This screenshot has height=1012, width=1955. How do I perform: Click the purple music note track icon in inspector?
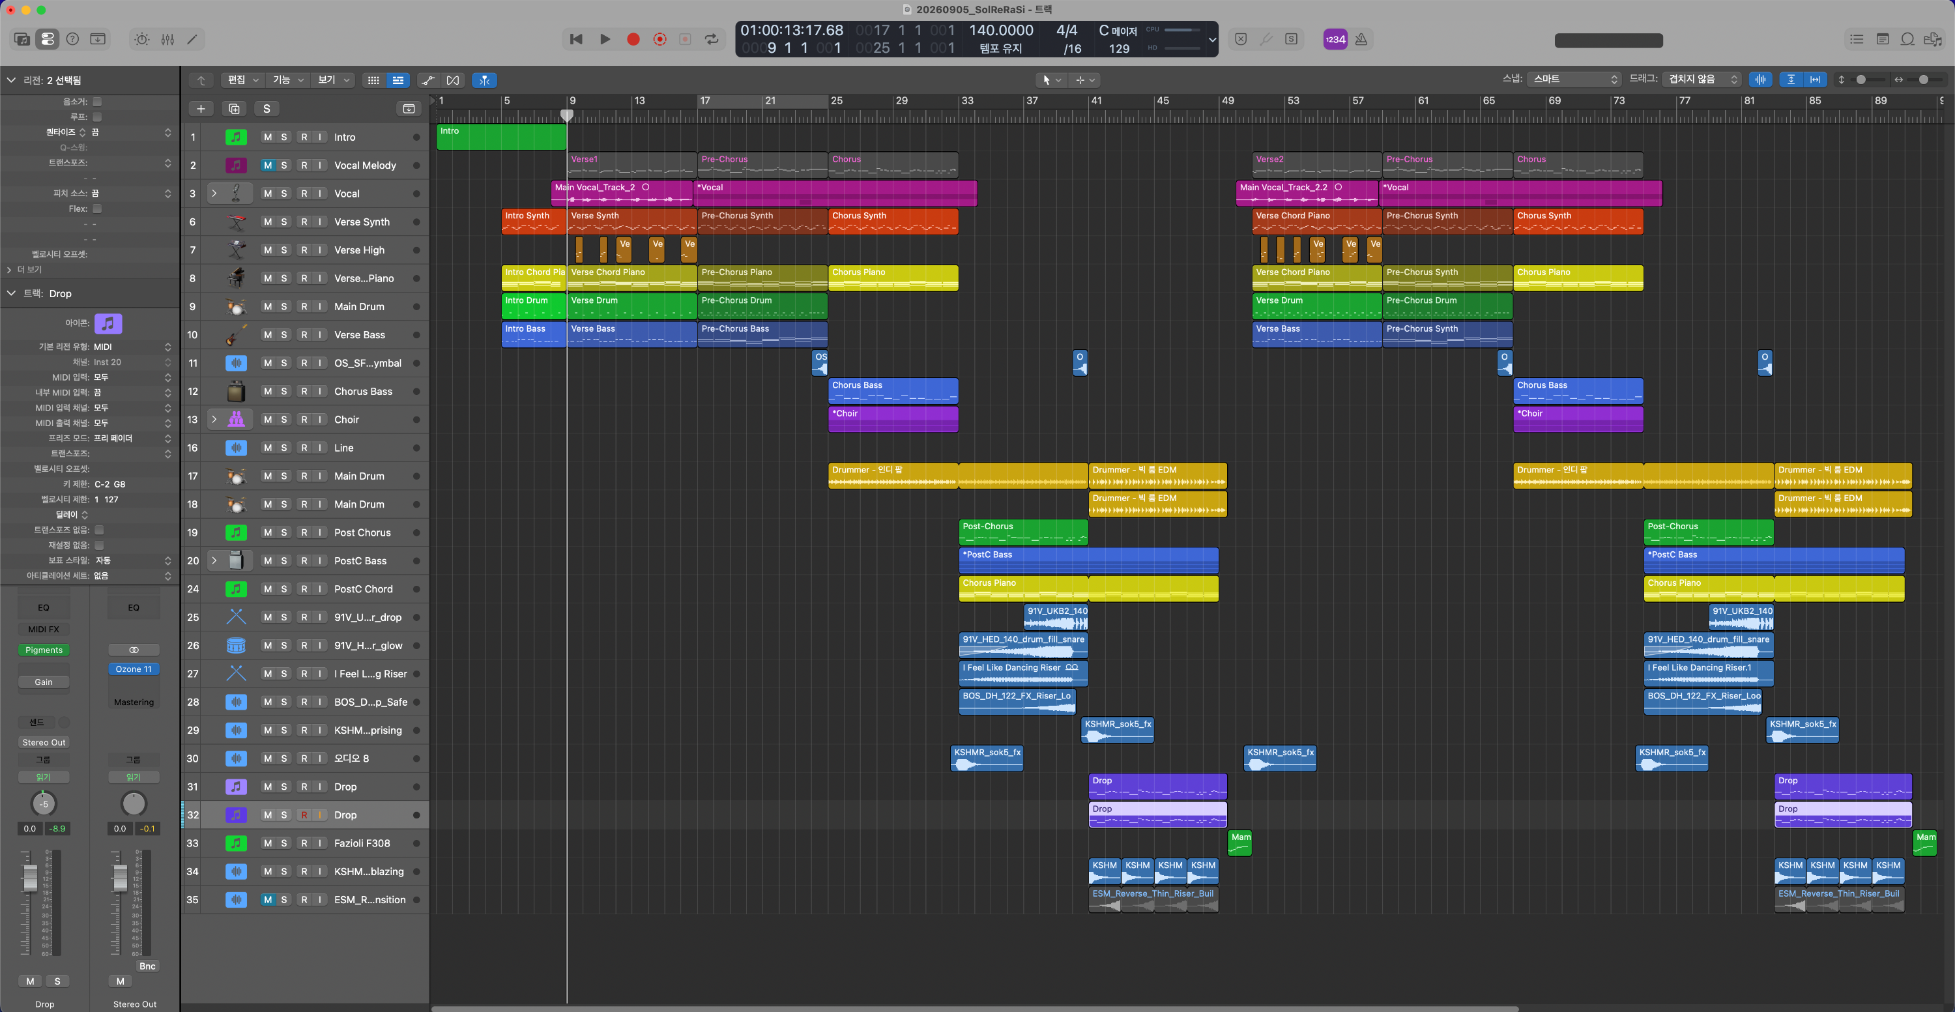[x=109, y=323]
